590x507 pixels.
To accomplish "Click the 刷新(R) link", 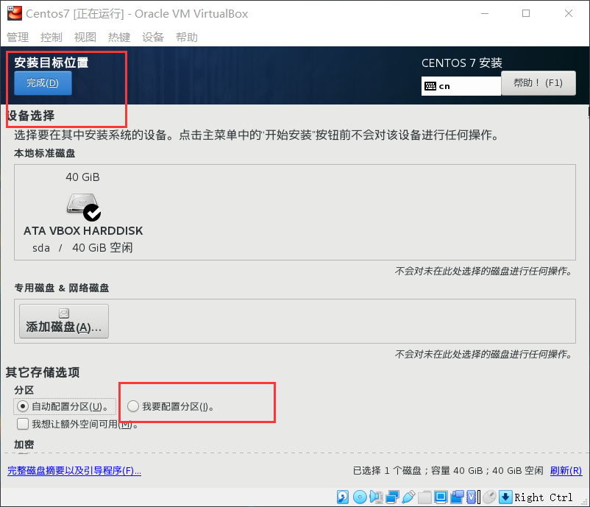I will (x=566, y=470).
